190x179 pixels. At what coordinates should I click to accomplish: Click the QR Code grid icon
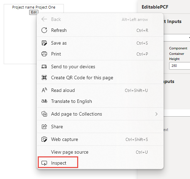[x=44, y=77]
